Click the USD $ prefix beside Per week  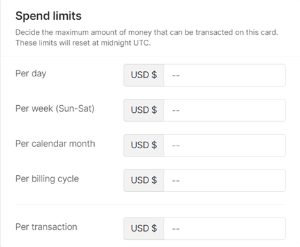pyautogui.click(x=144, y=110)
